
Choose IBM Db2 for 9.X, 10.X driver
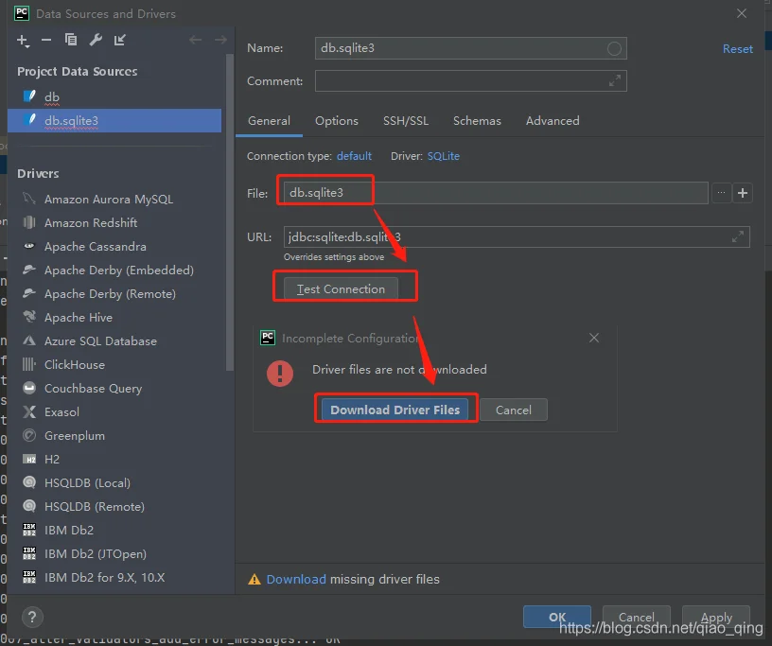point(116,577)
